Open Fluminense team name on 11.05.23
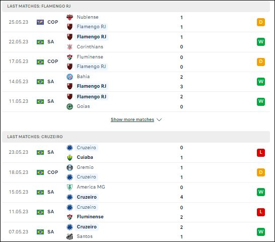This screenshot has height=242, width=275. 90,217
